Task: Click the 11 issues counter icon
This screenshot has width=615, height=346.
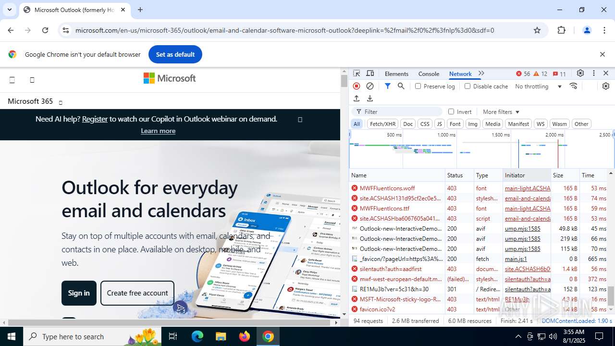Action: [x=559, y=74]
